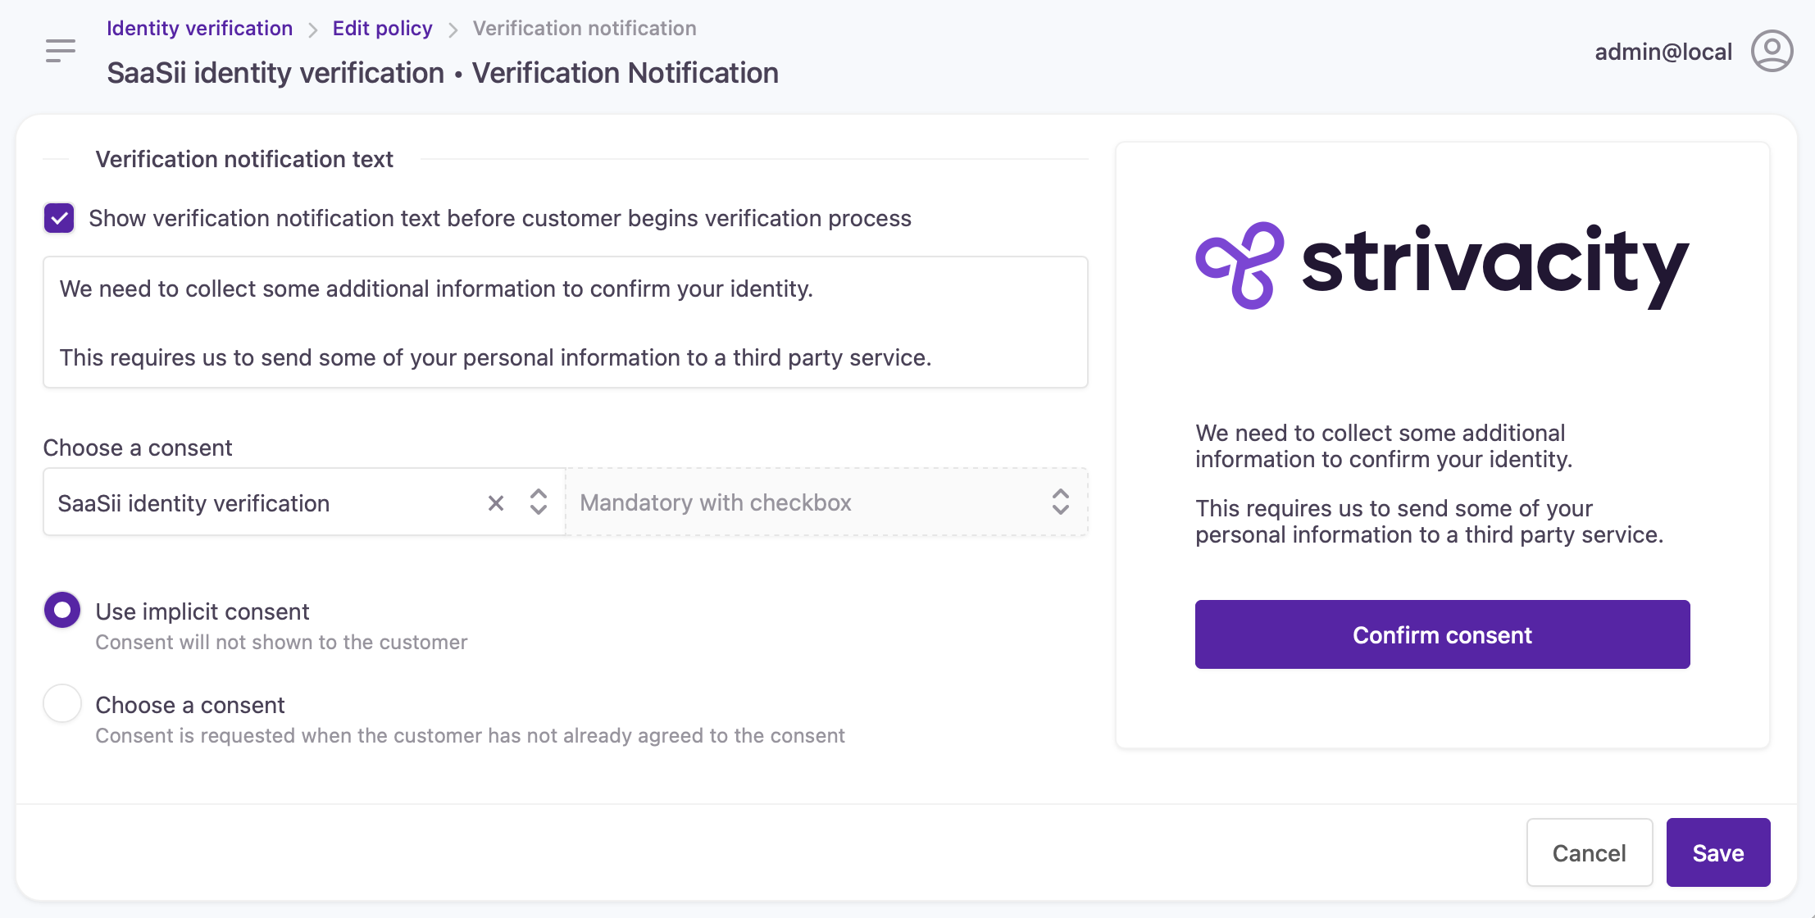Click the arrows on Mandatory with checkbox selector

(1060, 502)
